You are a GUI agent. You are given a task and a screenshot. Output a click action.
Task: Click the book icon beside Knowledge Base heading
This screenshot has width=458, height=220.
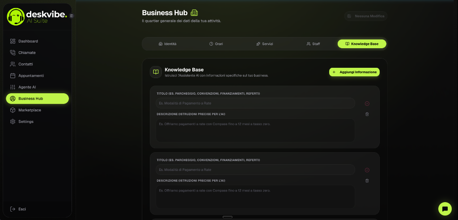click(x=156, y=72)
